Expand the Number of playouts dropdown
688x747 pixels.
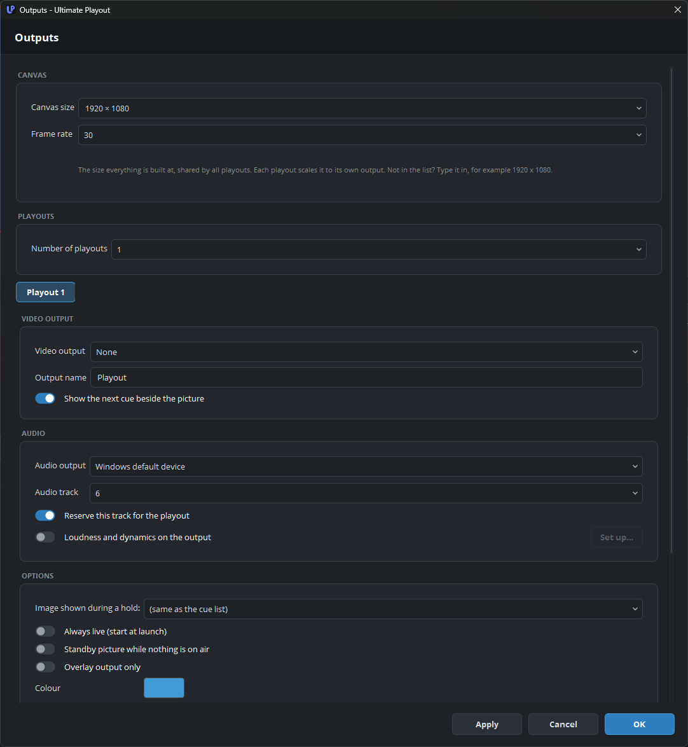coord(378,249)
